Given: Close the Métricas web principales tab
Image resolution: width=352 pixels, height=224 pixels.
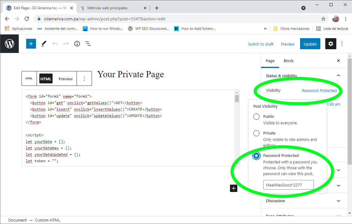Looking at the screenshot, I should pos(145,8).
